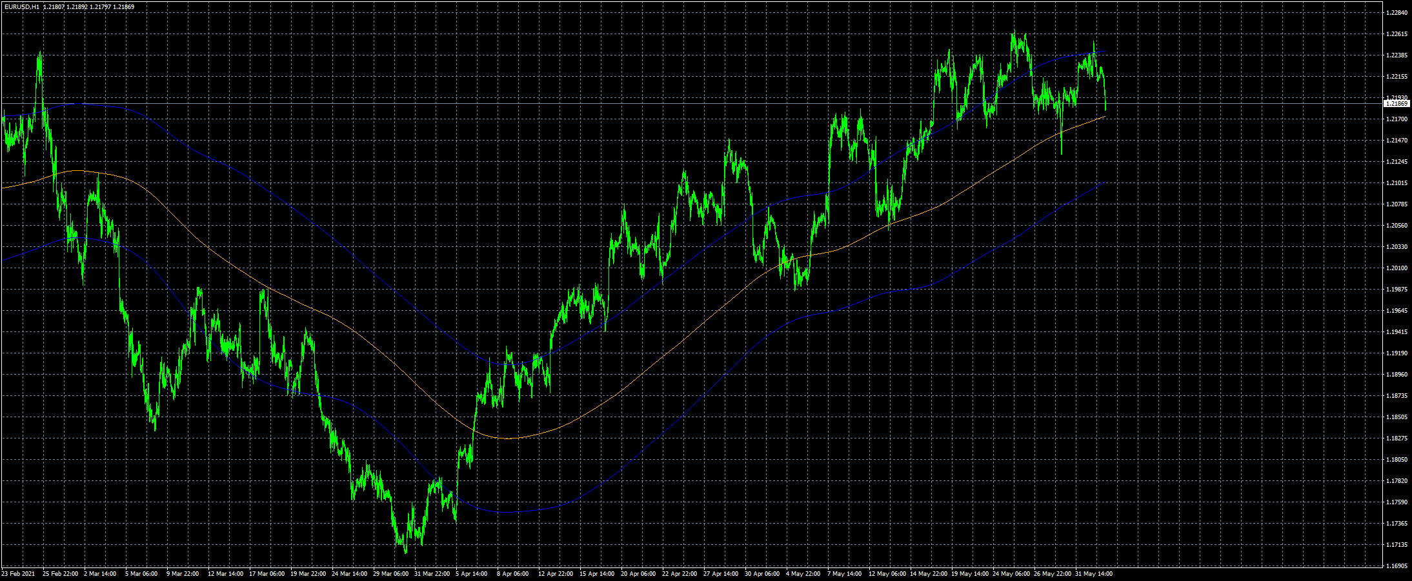1412x581 pixels.
Task: Select the 1.22385 price level label
Action: 1396,55
